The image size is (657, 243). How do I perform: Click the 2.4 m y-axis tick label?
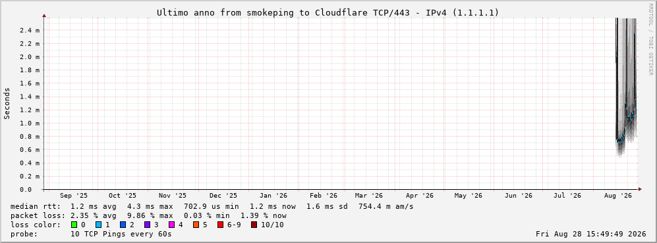pos(30,30)
